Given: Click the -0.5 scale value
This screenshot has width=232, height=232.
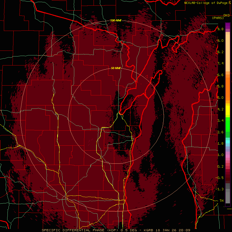Looking at the screenshot, I should click(x=219, y=178).
